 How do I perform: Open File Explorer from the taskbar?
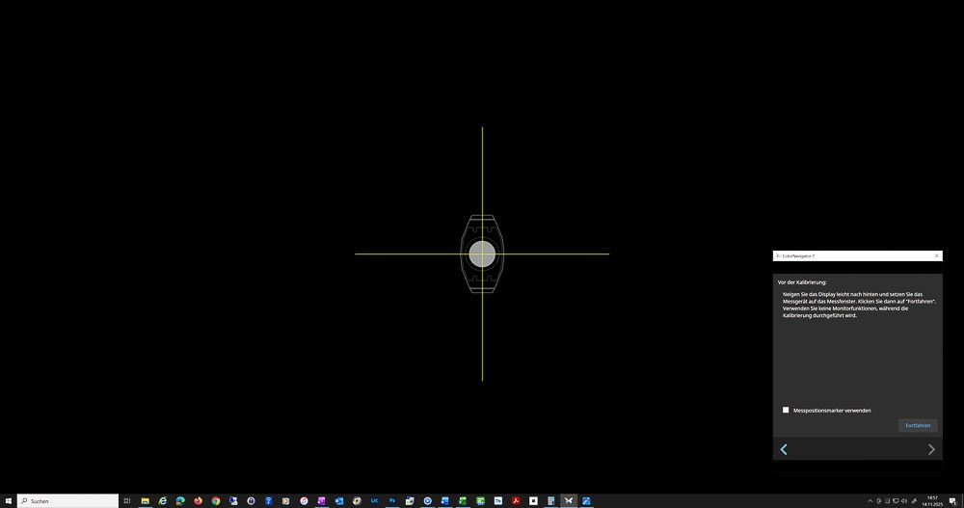click(x=146, y=500)
